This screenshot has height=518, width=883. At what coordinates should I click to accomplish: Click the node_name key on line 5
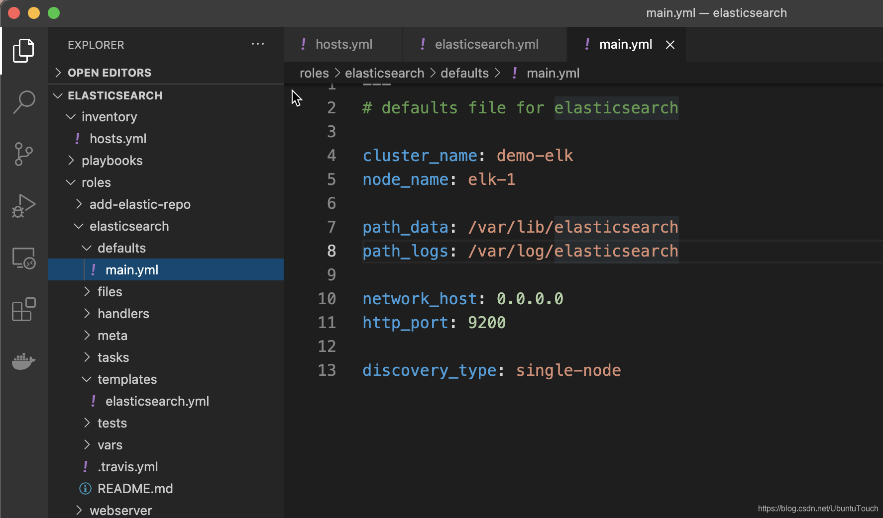point(406,179)
